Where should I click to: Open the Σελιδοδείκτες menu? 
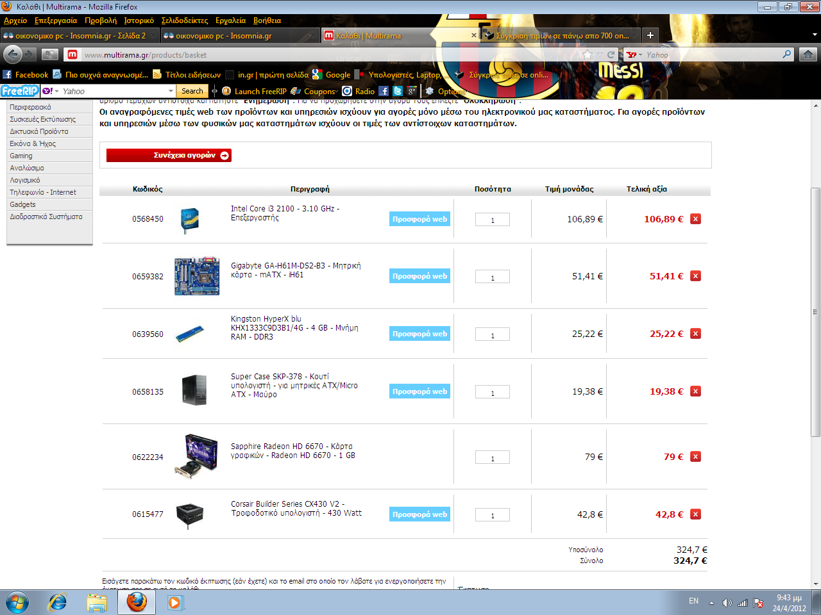coord(185,20)
